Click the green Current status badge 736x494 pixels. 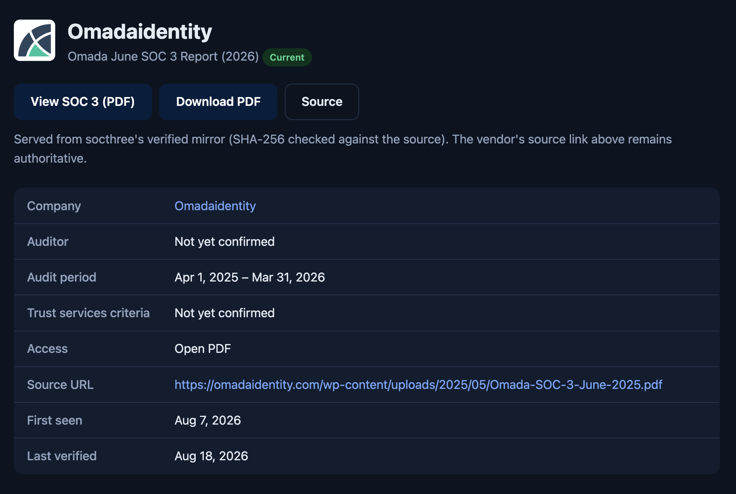287,57
